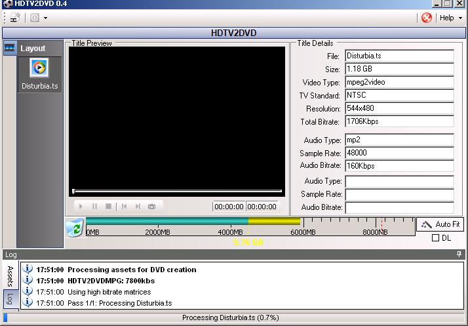Click the pin icon on Log panel

pos(459,255)
